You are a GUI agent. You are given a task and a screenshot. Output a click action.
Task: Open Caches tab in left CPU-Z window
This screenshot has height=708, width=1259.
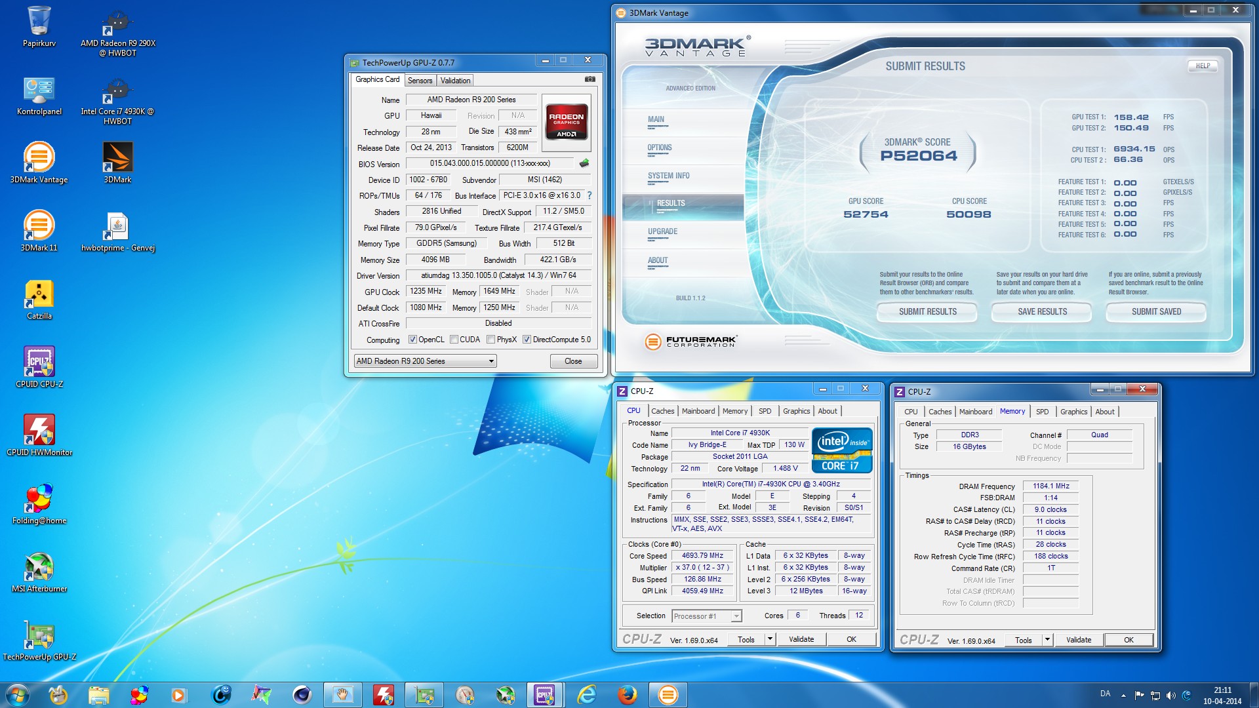(662, 411)
